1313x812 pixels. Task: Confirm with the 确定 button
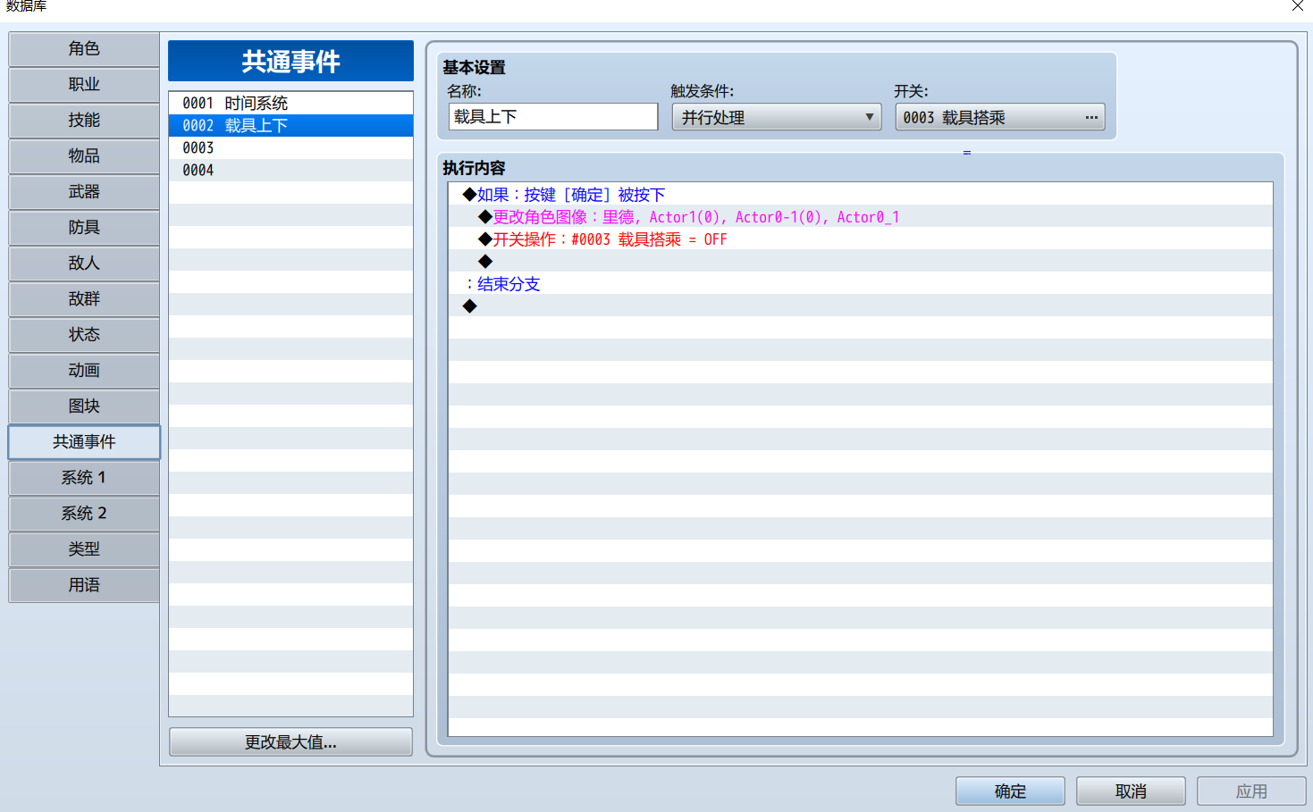[1010, 791]
